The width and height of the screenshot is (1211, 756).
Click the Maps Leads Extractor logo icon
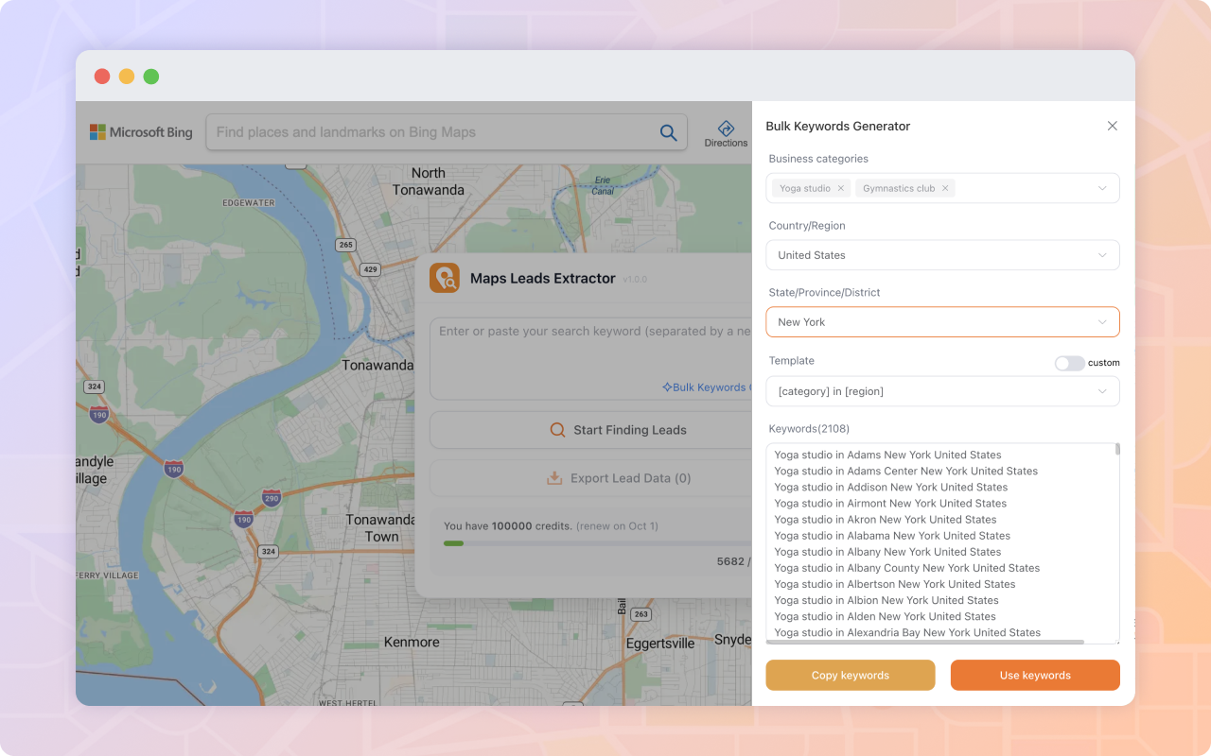click(445, 278)
